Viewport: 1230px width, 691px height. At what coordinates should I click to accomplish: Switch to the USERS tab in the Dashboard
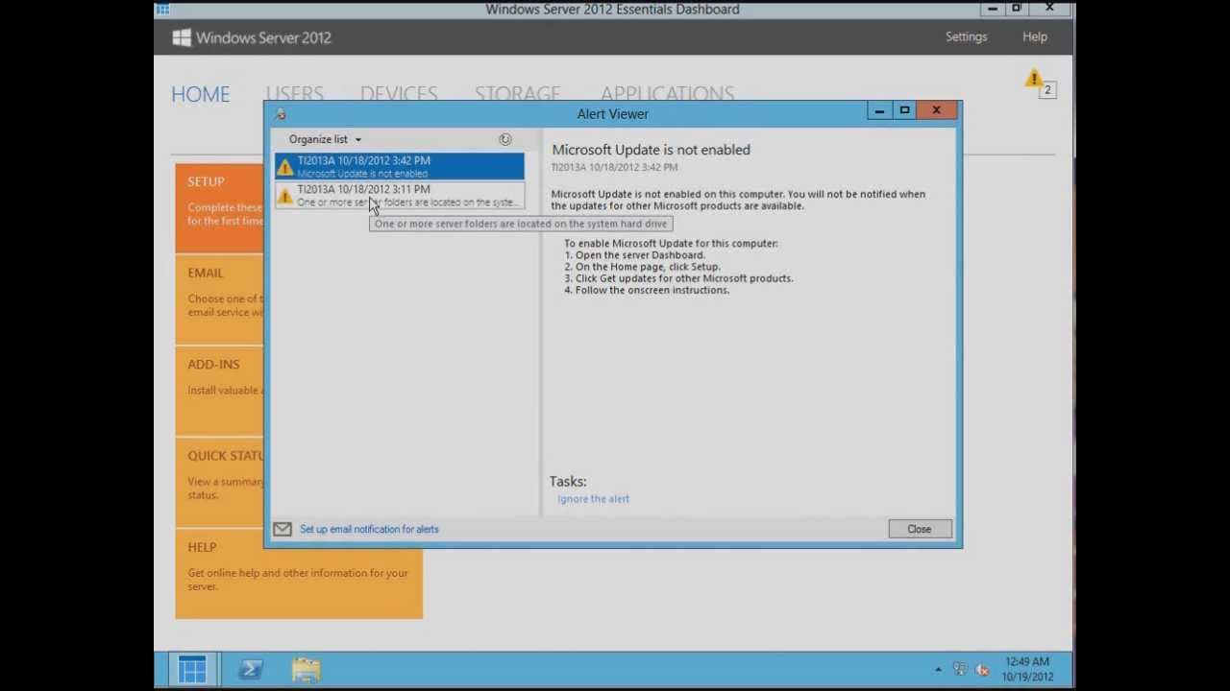(x=294, y=93)
